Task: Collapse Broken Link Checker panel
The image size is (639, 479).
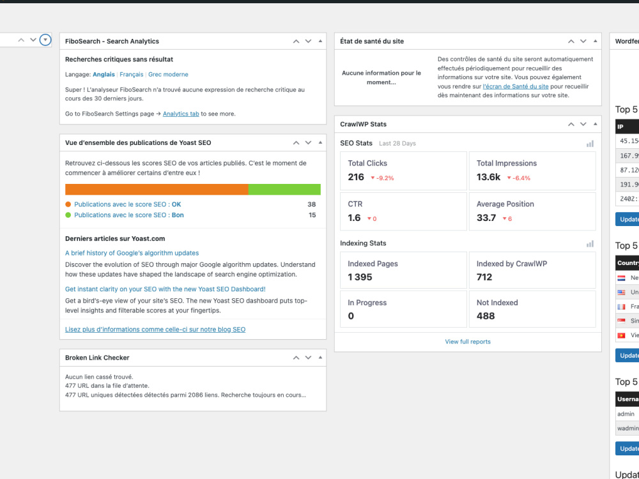Action: (x=320, y=358)
